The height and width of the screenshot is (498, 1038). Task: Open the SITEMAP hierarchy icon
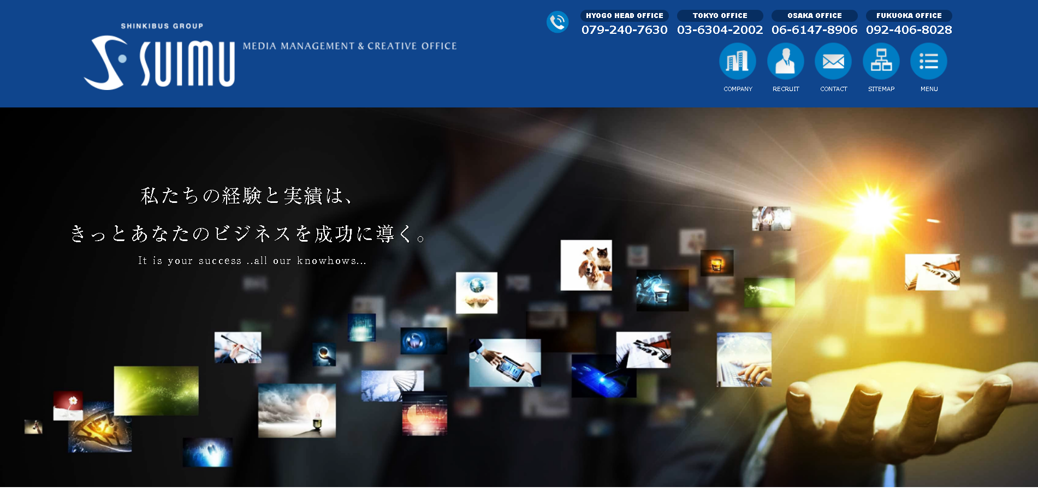[881, 61]
